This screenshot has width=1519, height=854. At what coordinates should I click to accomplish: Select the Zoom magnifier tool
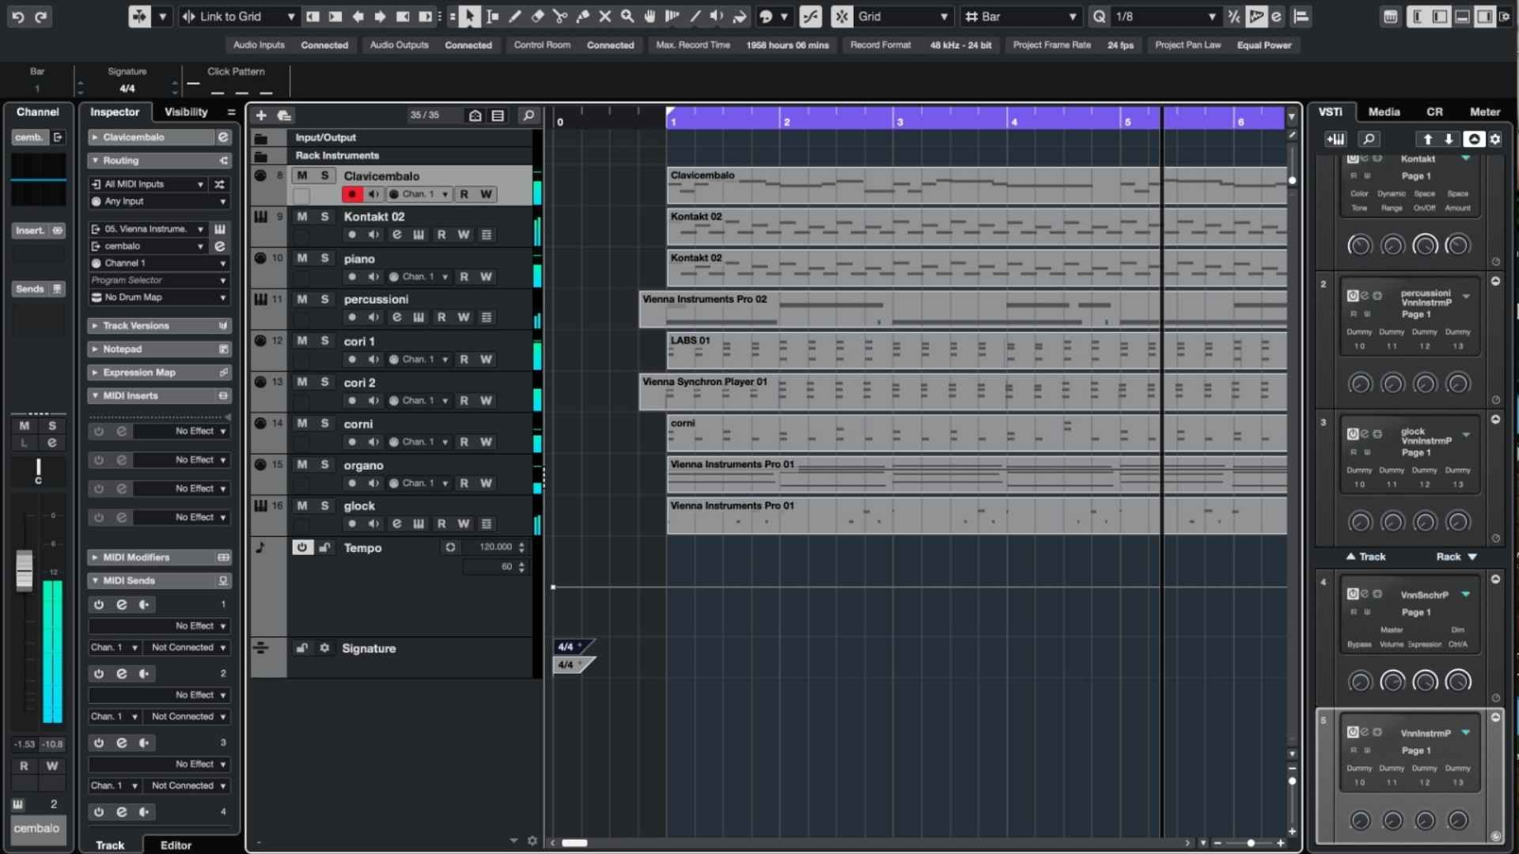tap(627, 16)
